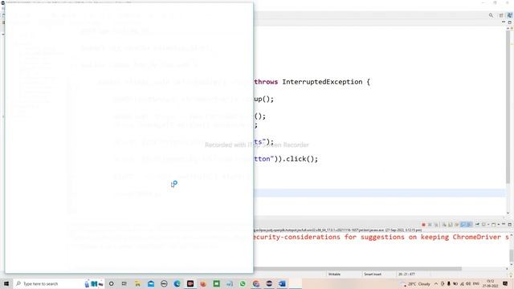Image resolution: width=514 pixels, height=289 pixels.
Task: Open Google Chrome from the taskbar
Action: pyautogui.click(x=256, y=283)
